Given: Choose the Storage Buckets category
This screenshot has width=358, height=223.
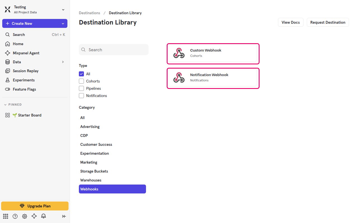Looking at the screenshot, I should pyautogui.click(x=112, y=171).
